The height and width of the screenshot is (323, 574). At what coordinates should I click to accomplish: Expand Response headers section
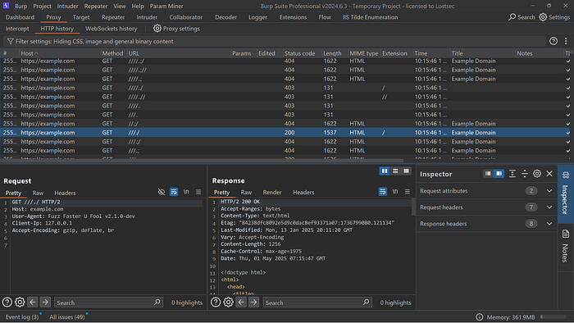point(549,224)
